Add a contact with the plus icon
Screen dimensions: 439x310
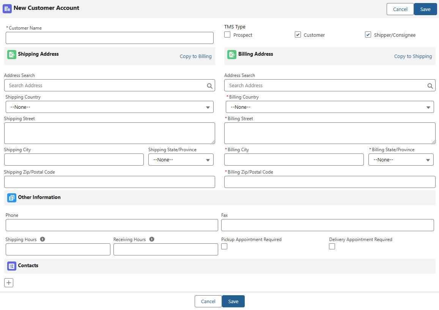point(9,283)
